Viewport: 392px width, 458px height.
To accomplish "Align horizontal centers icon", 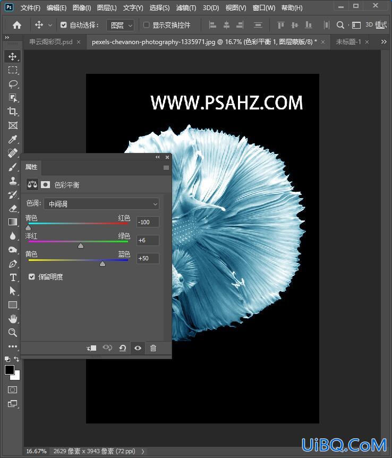I will [226, 25].
